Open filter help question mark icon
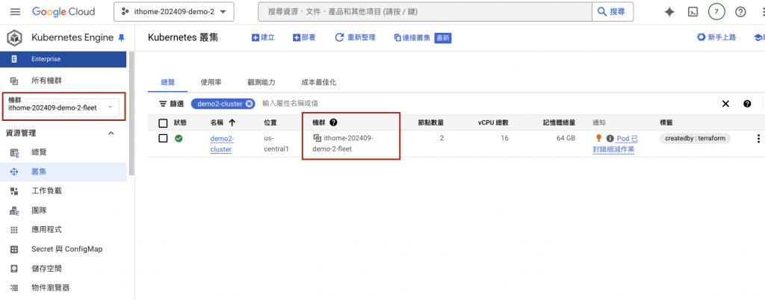Viewport: 765px width, 300px height. (x=747, y=104)
